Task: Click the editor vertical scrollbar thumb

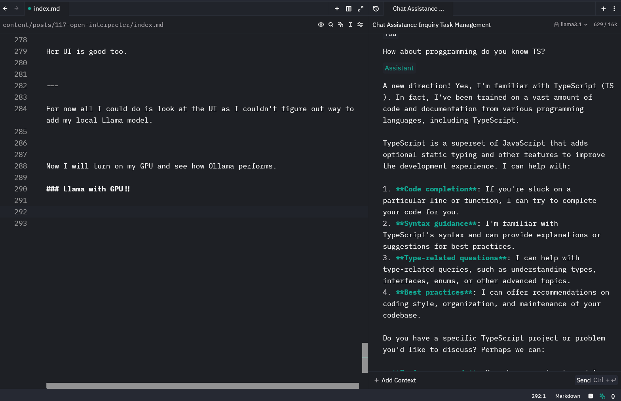Action: coord(365,357)
